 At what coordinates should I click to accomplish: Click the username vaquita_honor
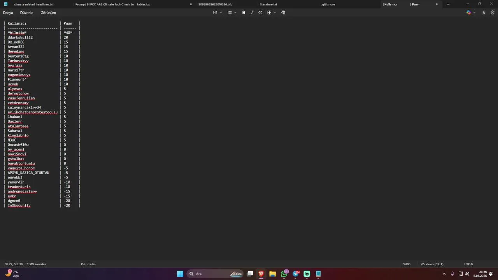click(x=21, y=168)
